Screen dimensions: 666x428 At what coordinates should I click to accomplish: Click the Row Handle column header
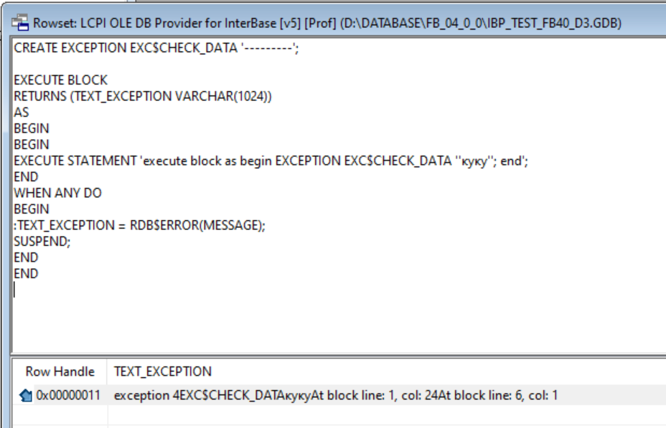(60, 371)
